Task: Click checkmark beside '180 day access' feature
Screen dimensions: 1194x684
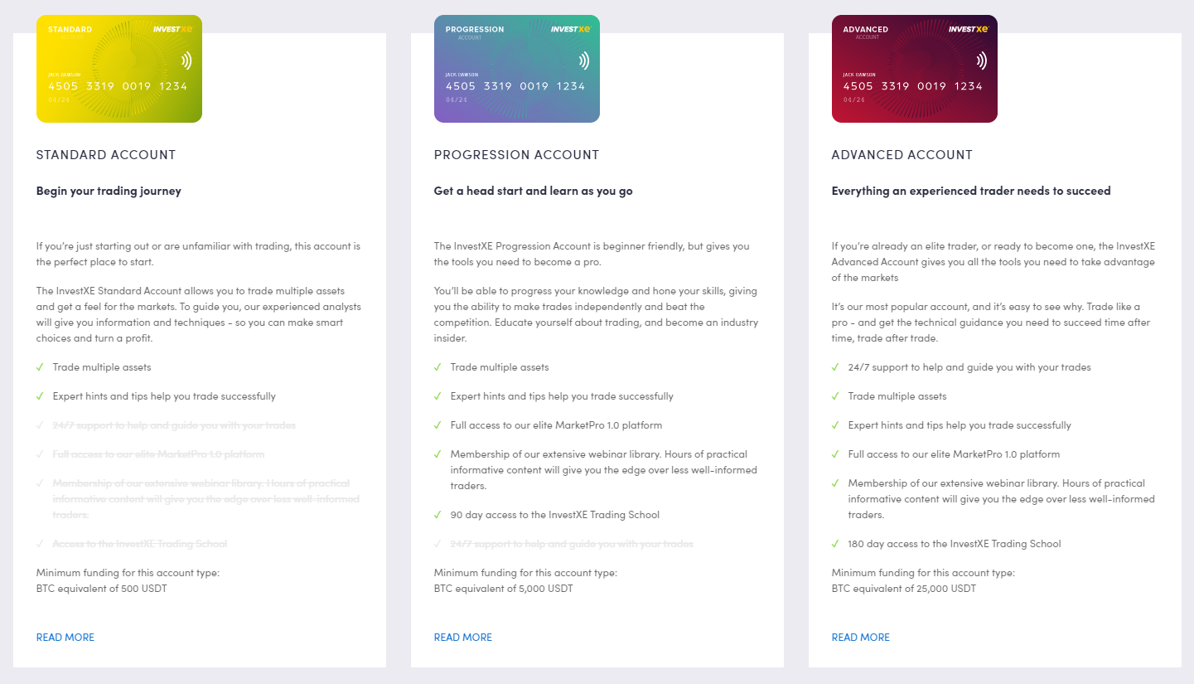Action: [x=835, y=543]
